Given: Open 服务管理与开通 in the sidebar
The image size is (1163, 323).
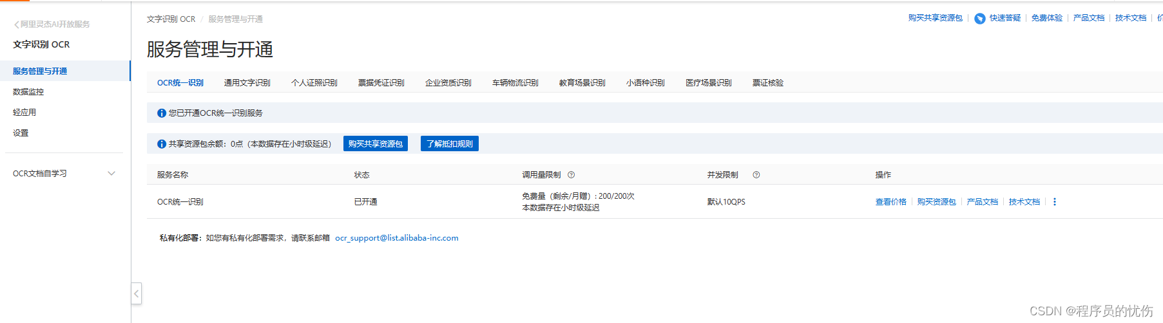Looking at the screenshot, I should [64, 71].
